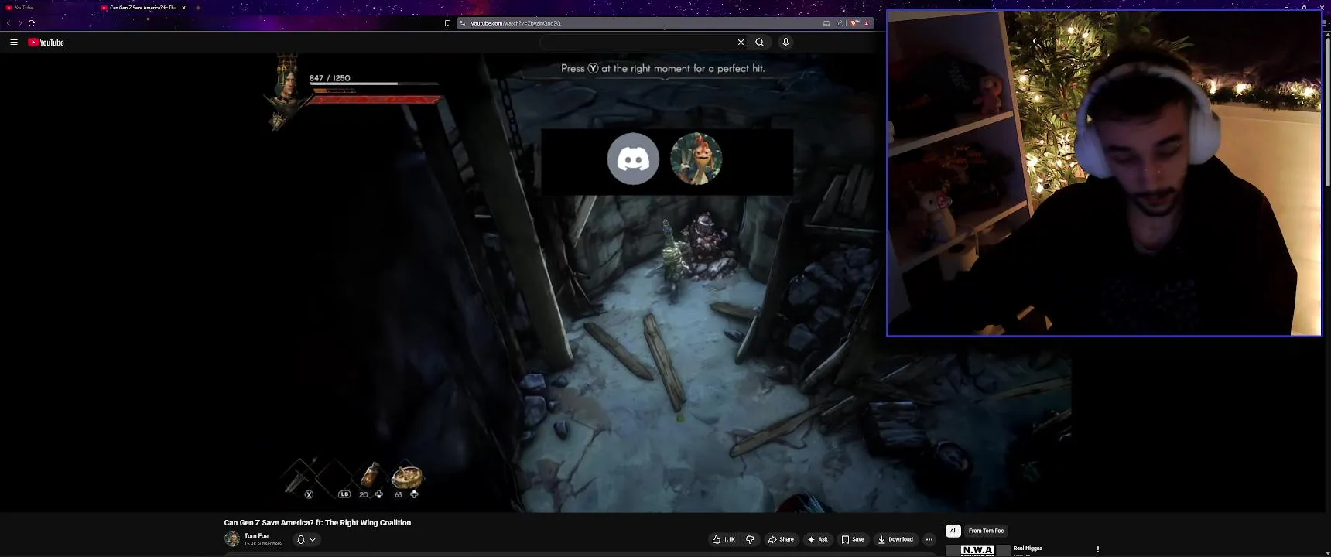Screen dimensions: 1331x557
Task: Close the Can Gen Z Save America tab
Action: [183, 8]
